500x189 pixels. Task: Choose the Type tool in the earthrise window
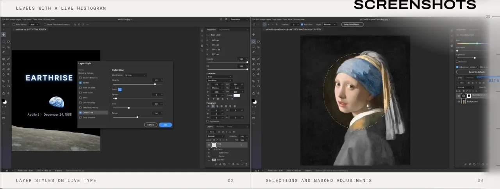coord(8,81)
